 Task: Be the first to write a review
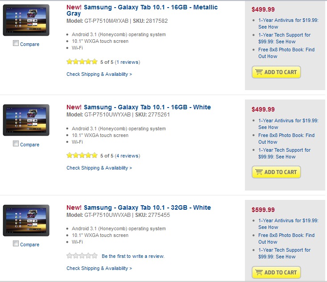133,256
